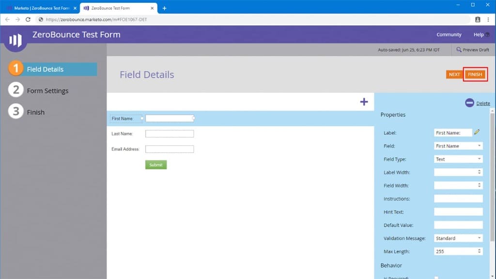Open the Community link
Screen dimensions: 496x279
(449, 35)
